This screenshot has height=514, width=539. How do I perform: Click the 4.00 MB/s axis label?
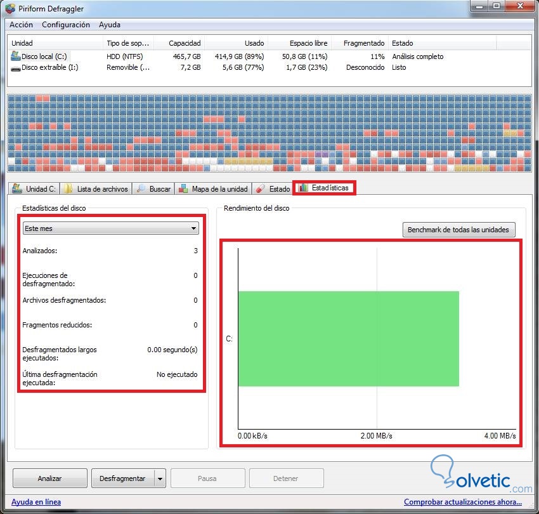pyautogui.click(x=500, y=436)
